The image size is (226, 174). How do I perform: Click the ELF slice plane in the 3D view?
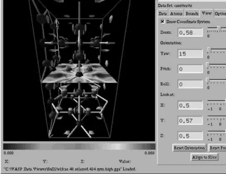pos(79,73)
